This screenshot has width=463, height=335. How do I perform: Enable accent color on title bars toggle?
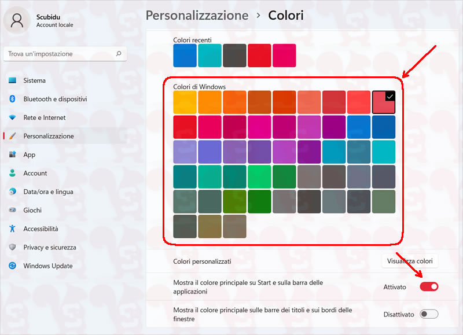click(x=429, y=314)
